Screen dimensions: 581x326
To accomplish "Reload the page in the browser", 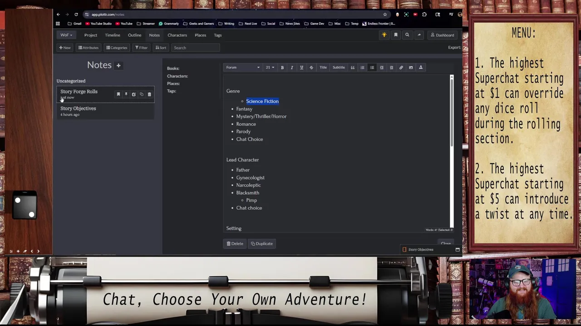I will 76,14.
